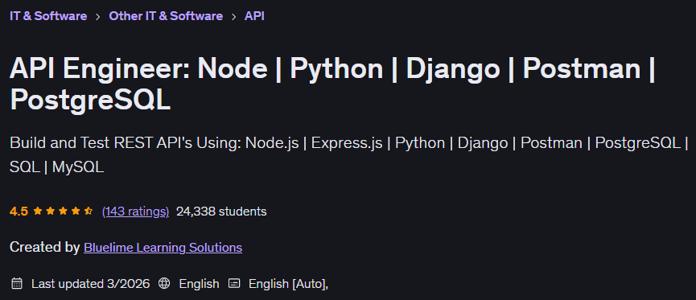Visit Bluelime Learning Solutions instructor page
The height and width of the screenshot is (300, 696).
[163, 247]
